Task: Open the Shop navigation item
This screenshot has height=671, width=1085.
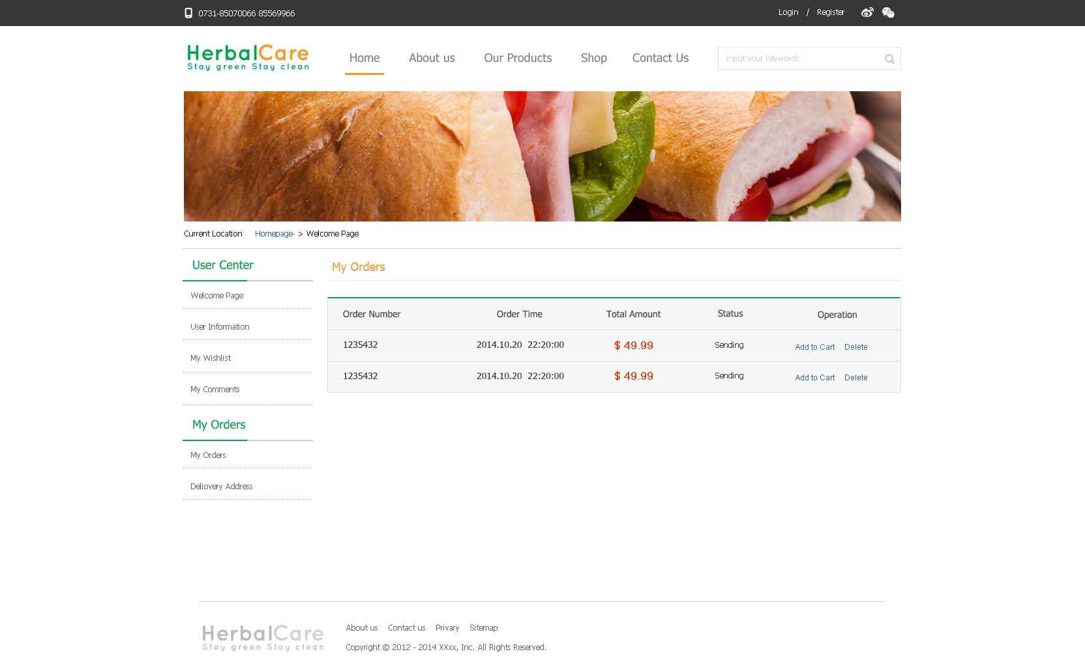Action: click(593, 58)
